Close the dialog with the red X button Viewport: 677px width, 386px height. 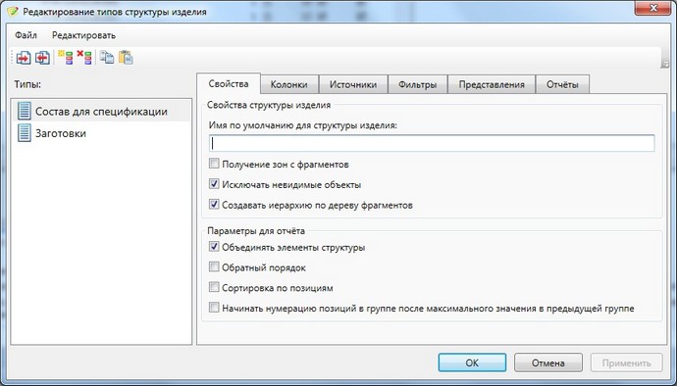[x=652, y=7]
